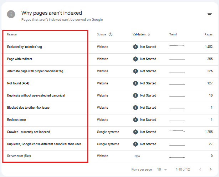Open 'Page with redirect' reason
The height and width of the screenshot is (177, 219).
point(20,59)
